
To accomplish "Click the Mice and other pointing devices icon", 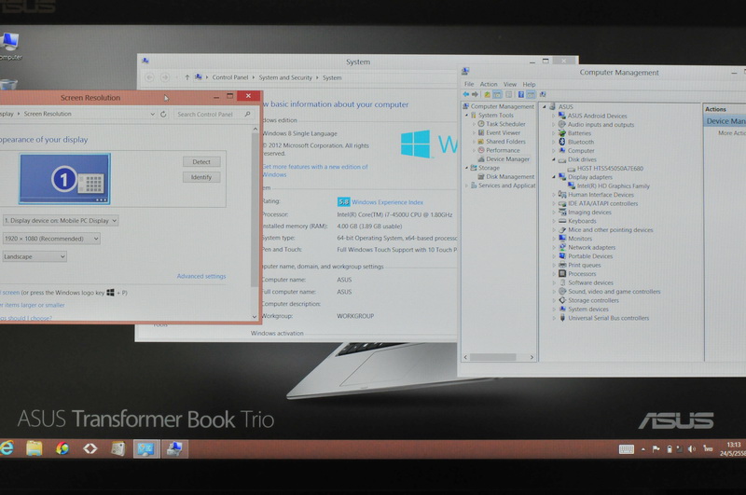I will [x=562, y=229].
